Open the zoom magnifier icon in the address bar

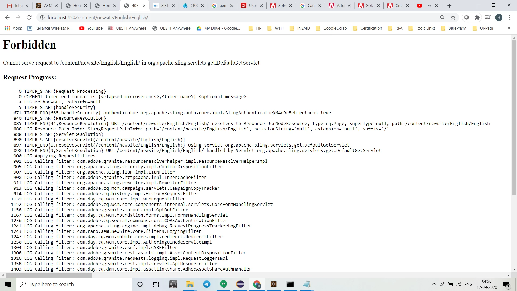[x=442, y=18]
